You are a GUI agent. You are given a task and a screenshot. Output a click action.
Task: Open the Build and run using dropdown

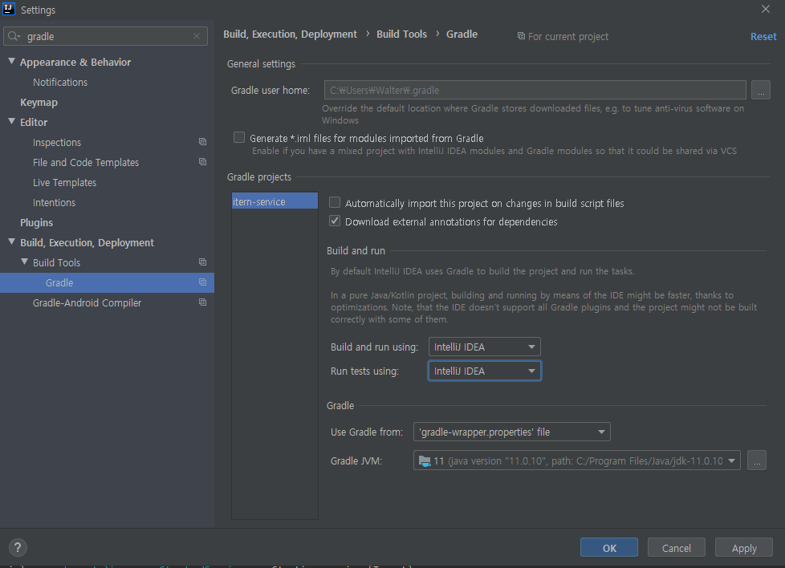484,347
